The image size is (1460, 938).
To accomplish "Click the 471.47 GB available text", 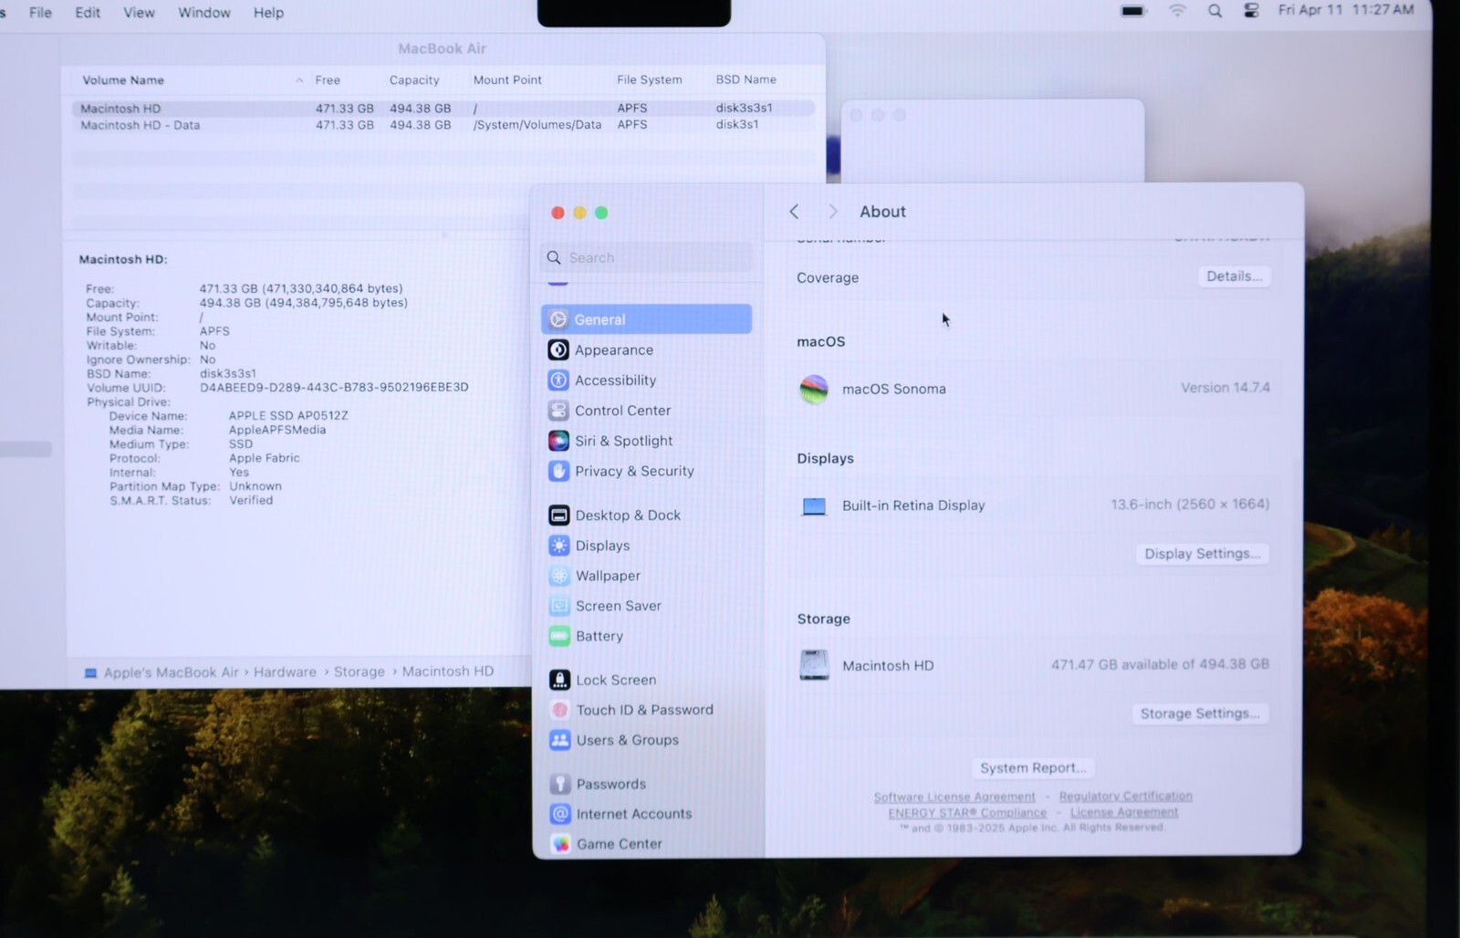I will (x=1160, y=665).
